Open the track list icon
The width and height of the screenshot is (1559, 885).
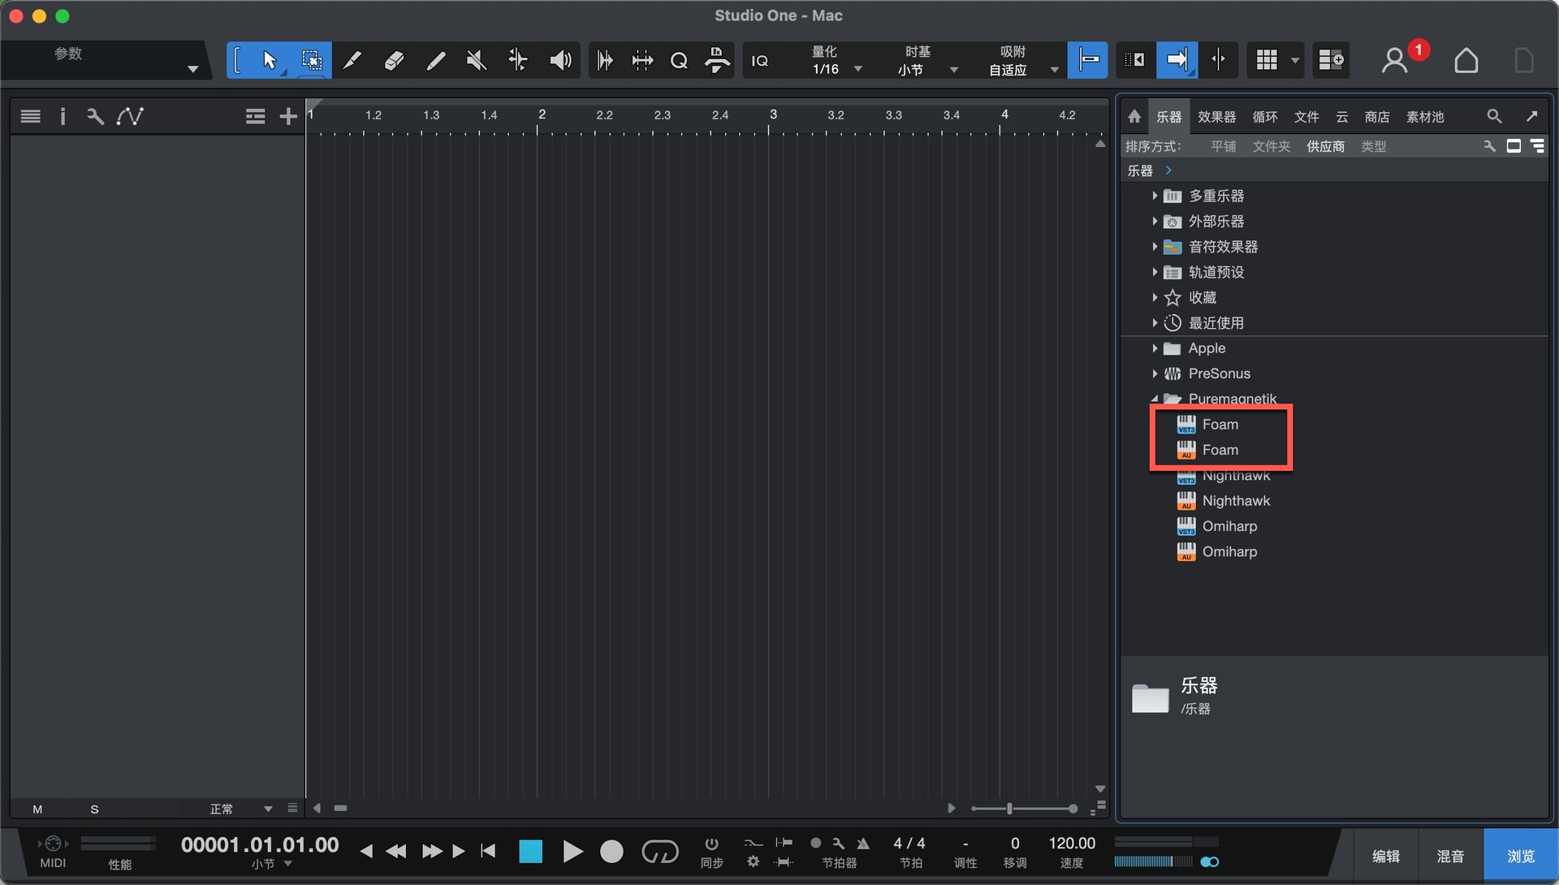coord(31,116)
